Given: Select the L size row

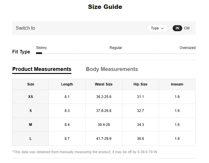Looking at the screenshot, I should [x=31, y=139].
